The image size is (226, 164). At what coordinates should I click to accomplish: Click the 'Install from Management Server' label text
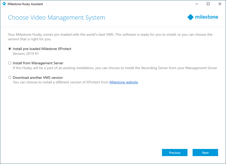coord(38,63)
